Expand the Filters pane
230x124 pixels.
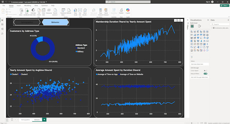tap(188, 20)
